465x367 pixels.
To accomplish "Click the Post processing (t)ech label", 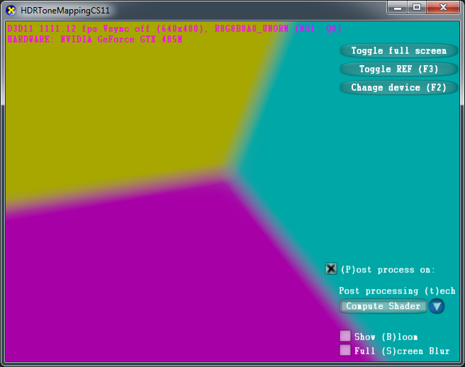I will point(397,291).
